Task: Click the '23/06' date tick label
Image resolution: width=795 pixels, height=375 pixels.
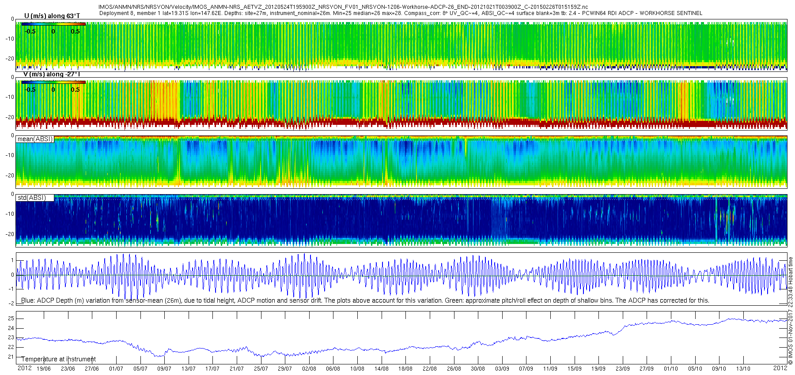Action: pyautogui.click(x=68, y=369)
